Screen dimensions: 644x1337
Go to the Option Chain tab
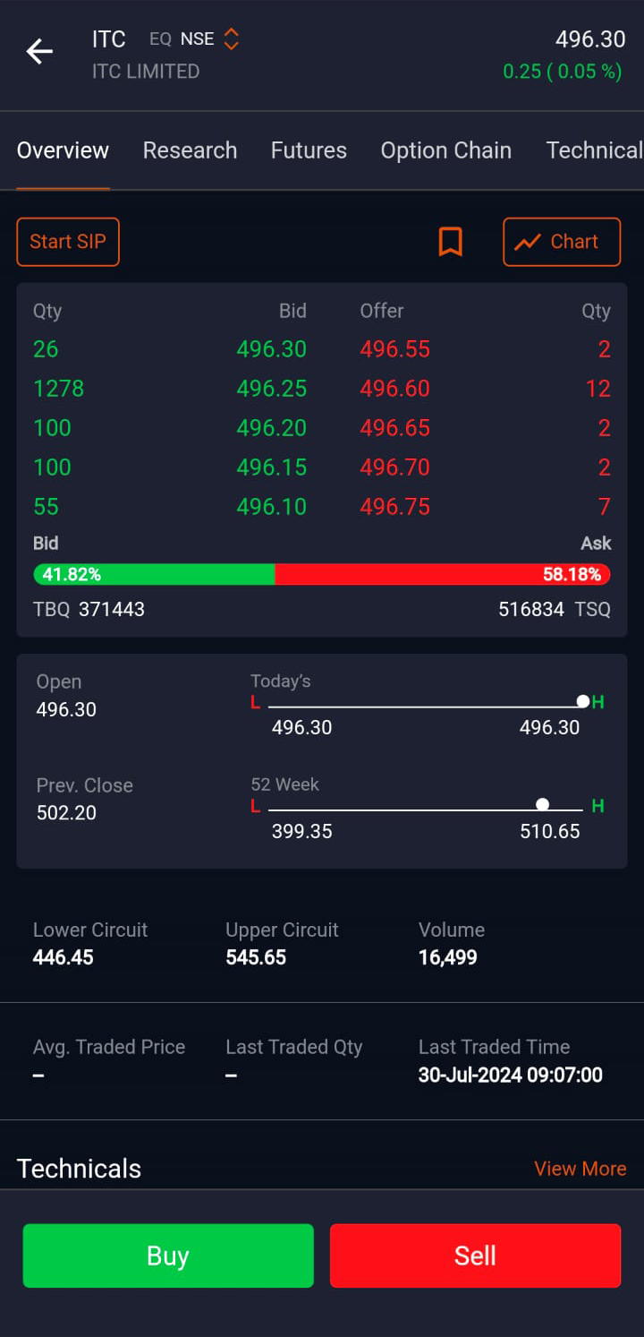[445, 150]
